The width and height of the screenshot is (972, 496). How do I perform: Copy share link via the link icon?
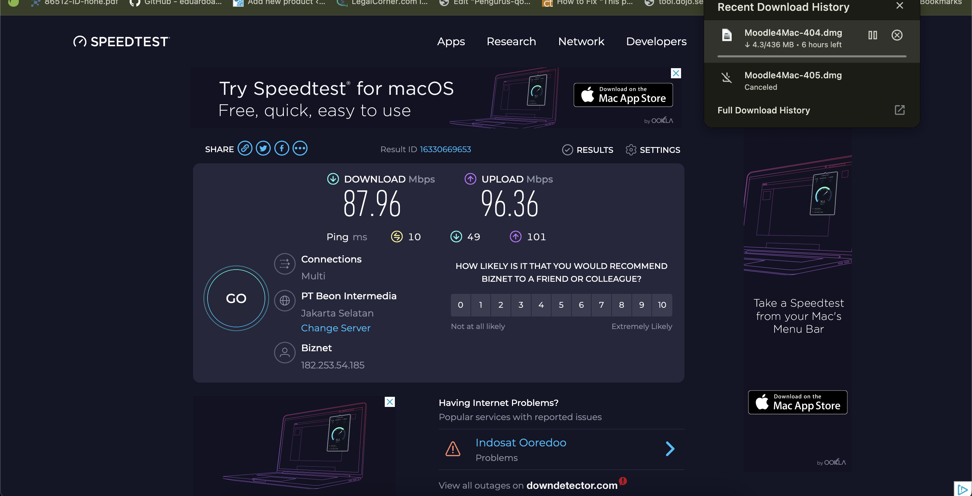[x=245, y=148]
